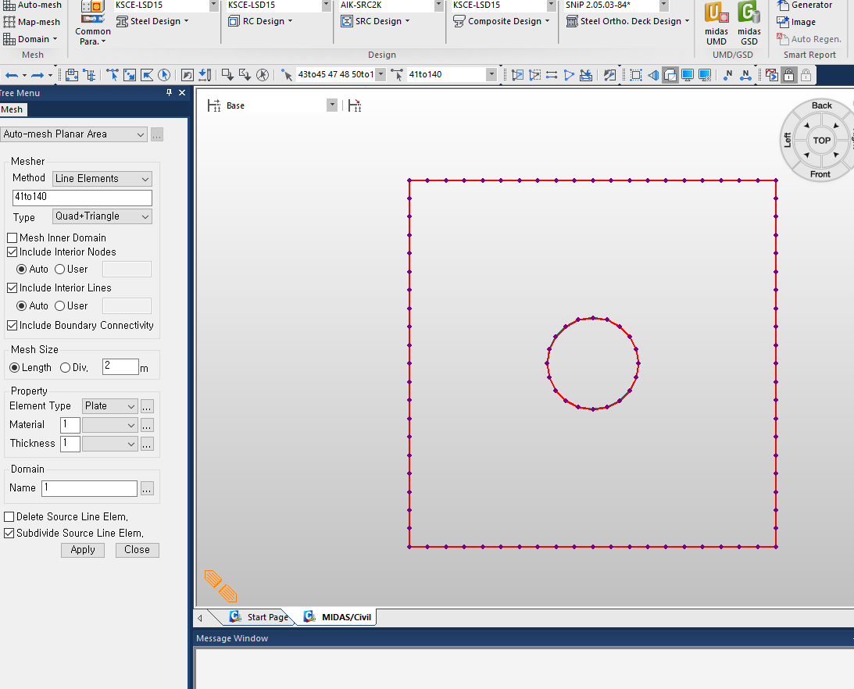Screen dimensions: 854x689
Task: Enable Mesh Inner Domain checkbox
Action: point(12,238)
